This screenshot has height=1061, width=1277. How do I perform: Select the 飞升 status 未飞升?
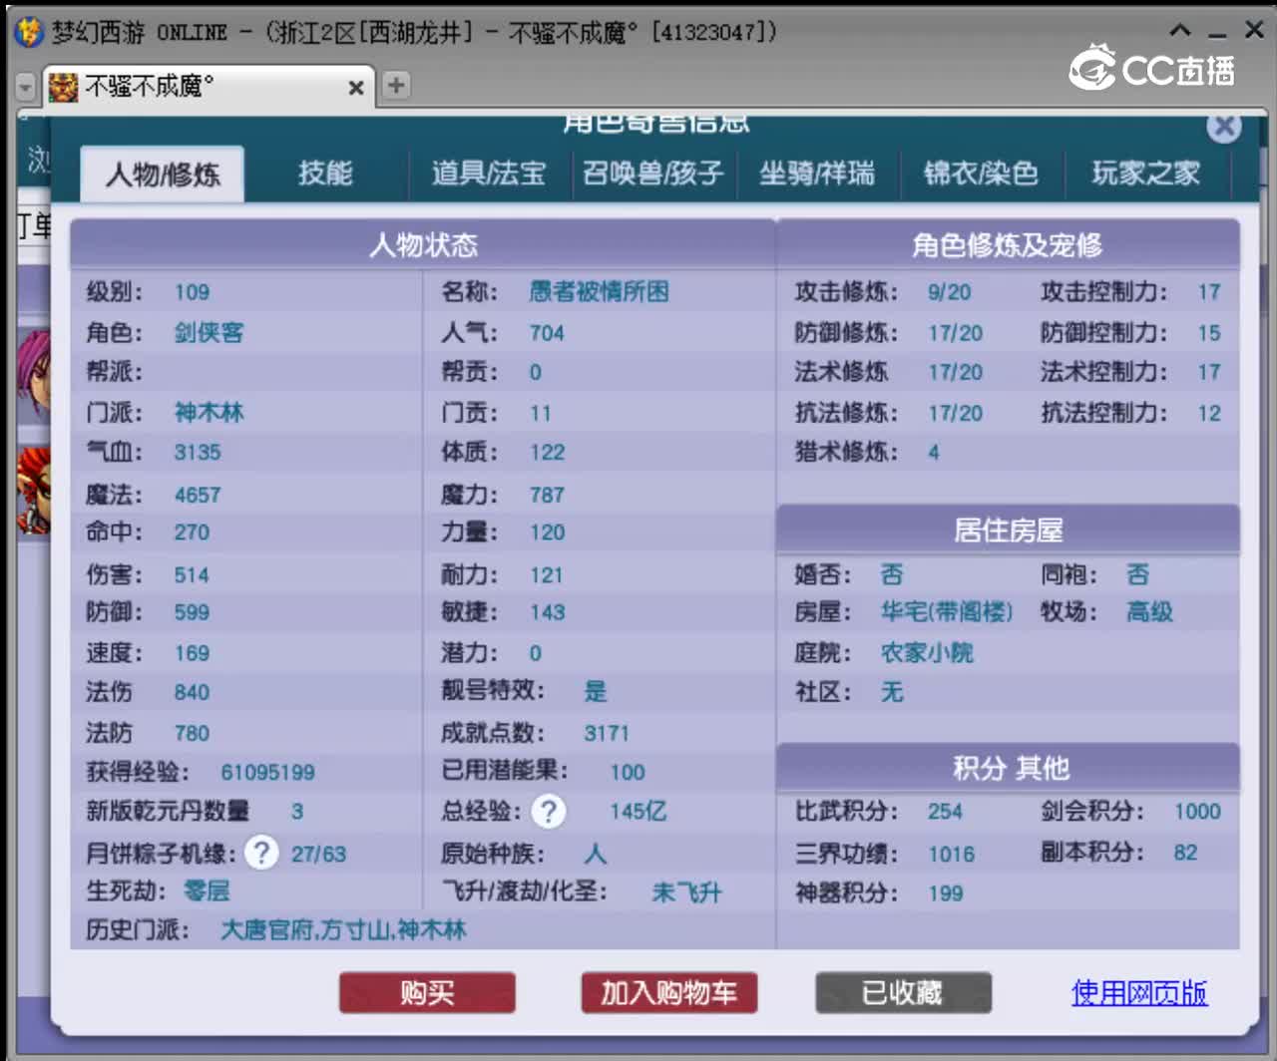point(686,892)
